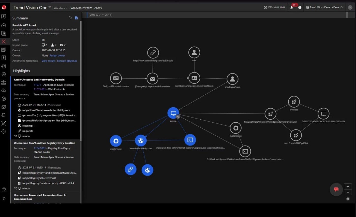Image resolution: width=356 pixels, height=217 pixels.
Task: Open Administration gear icon in sidebar
Action: coord(4,132)
